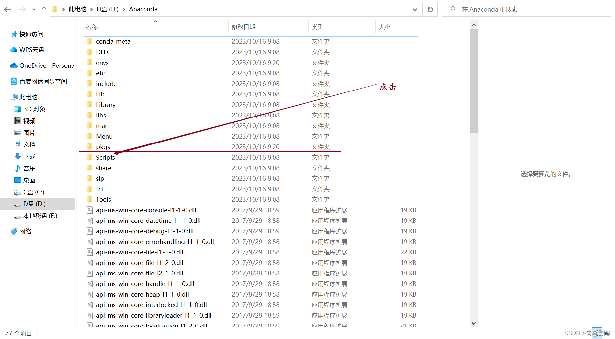This screenshot has width=615, height=339.
Task: Expand the chevron after D盘 (D:) in the breadcrumb
Action: (124, 9)
